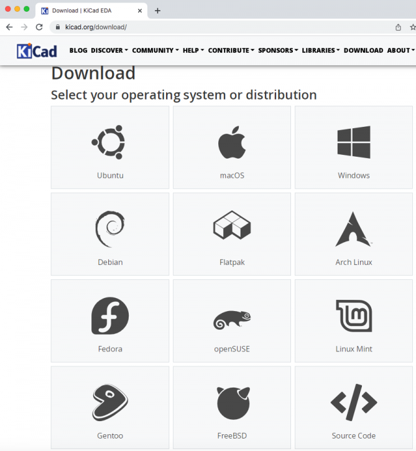Open the CONTRIBUTE dropdown menu

(x=231, y=50)
